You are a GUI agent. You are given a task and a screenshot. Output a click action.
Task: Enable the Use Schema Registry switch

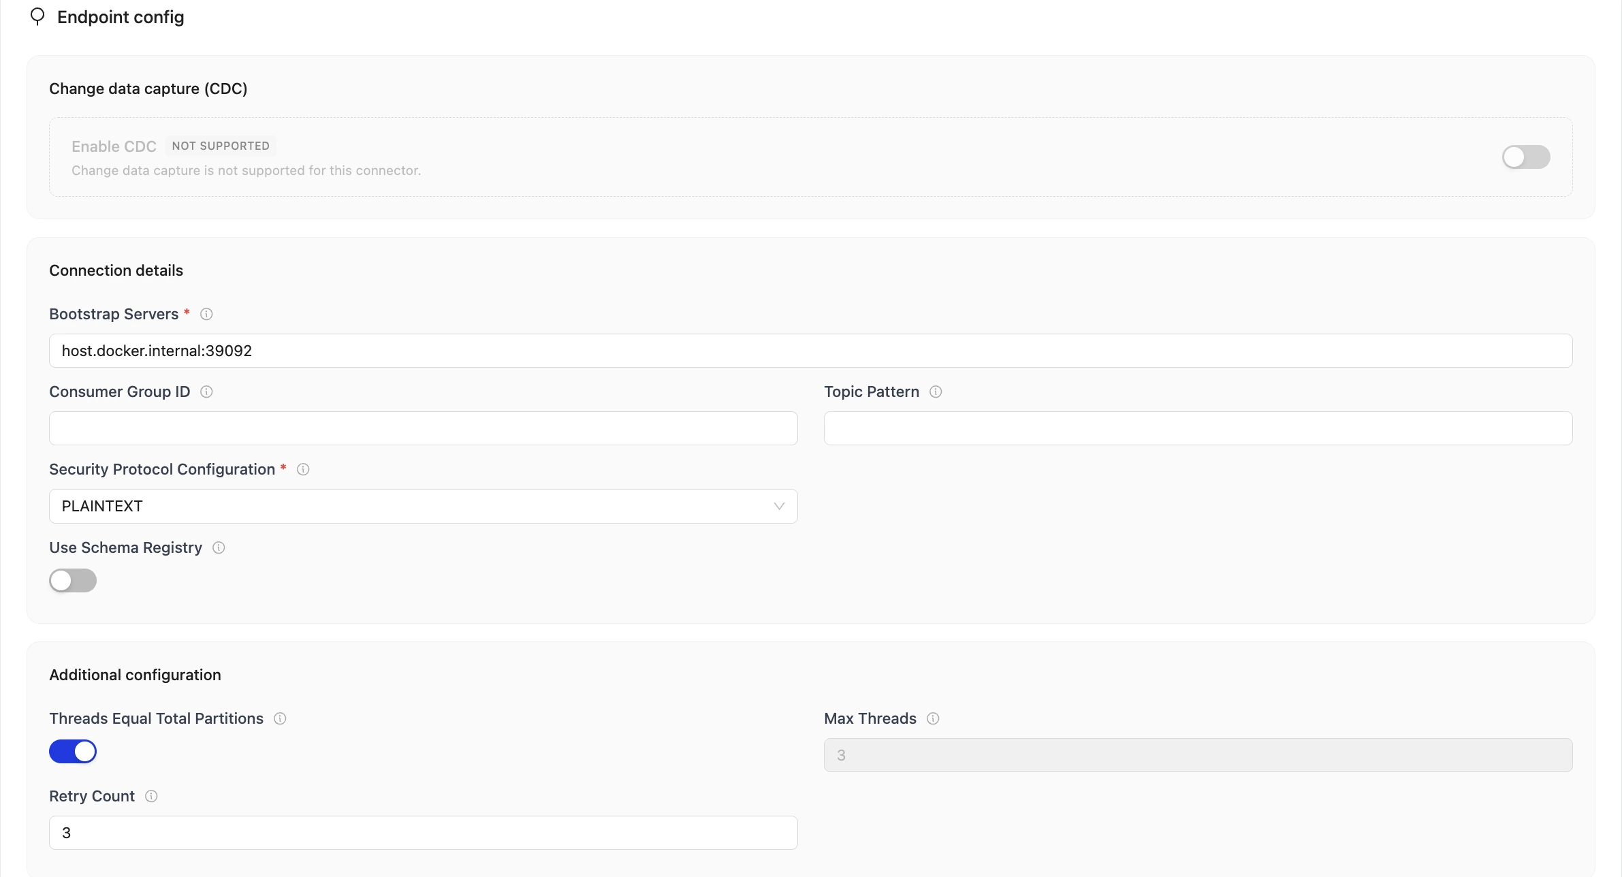(x=73, y=581)
